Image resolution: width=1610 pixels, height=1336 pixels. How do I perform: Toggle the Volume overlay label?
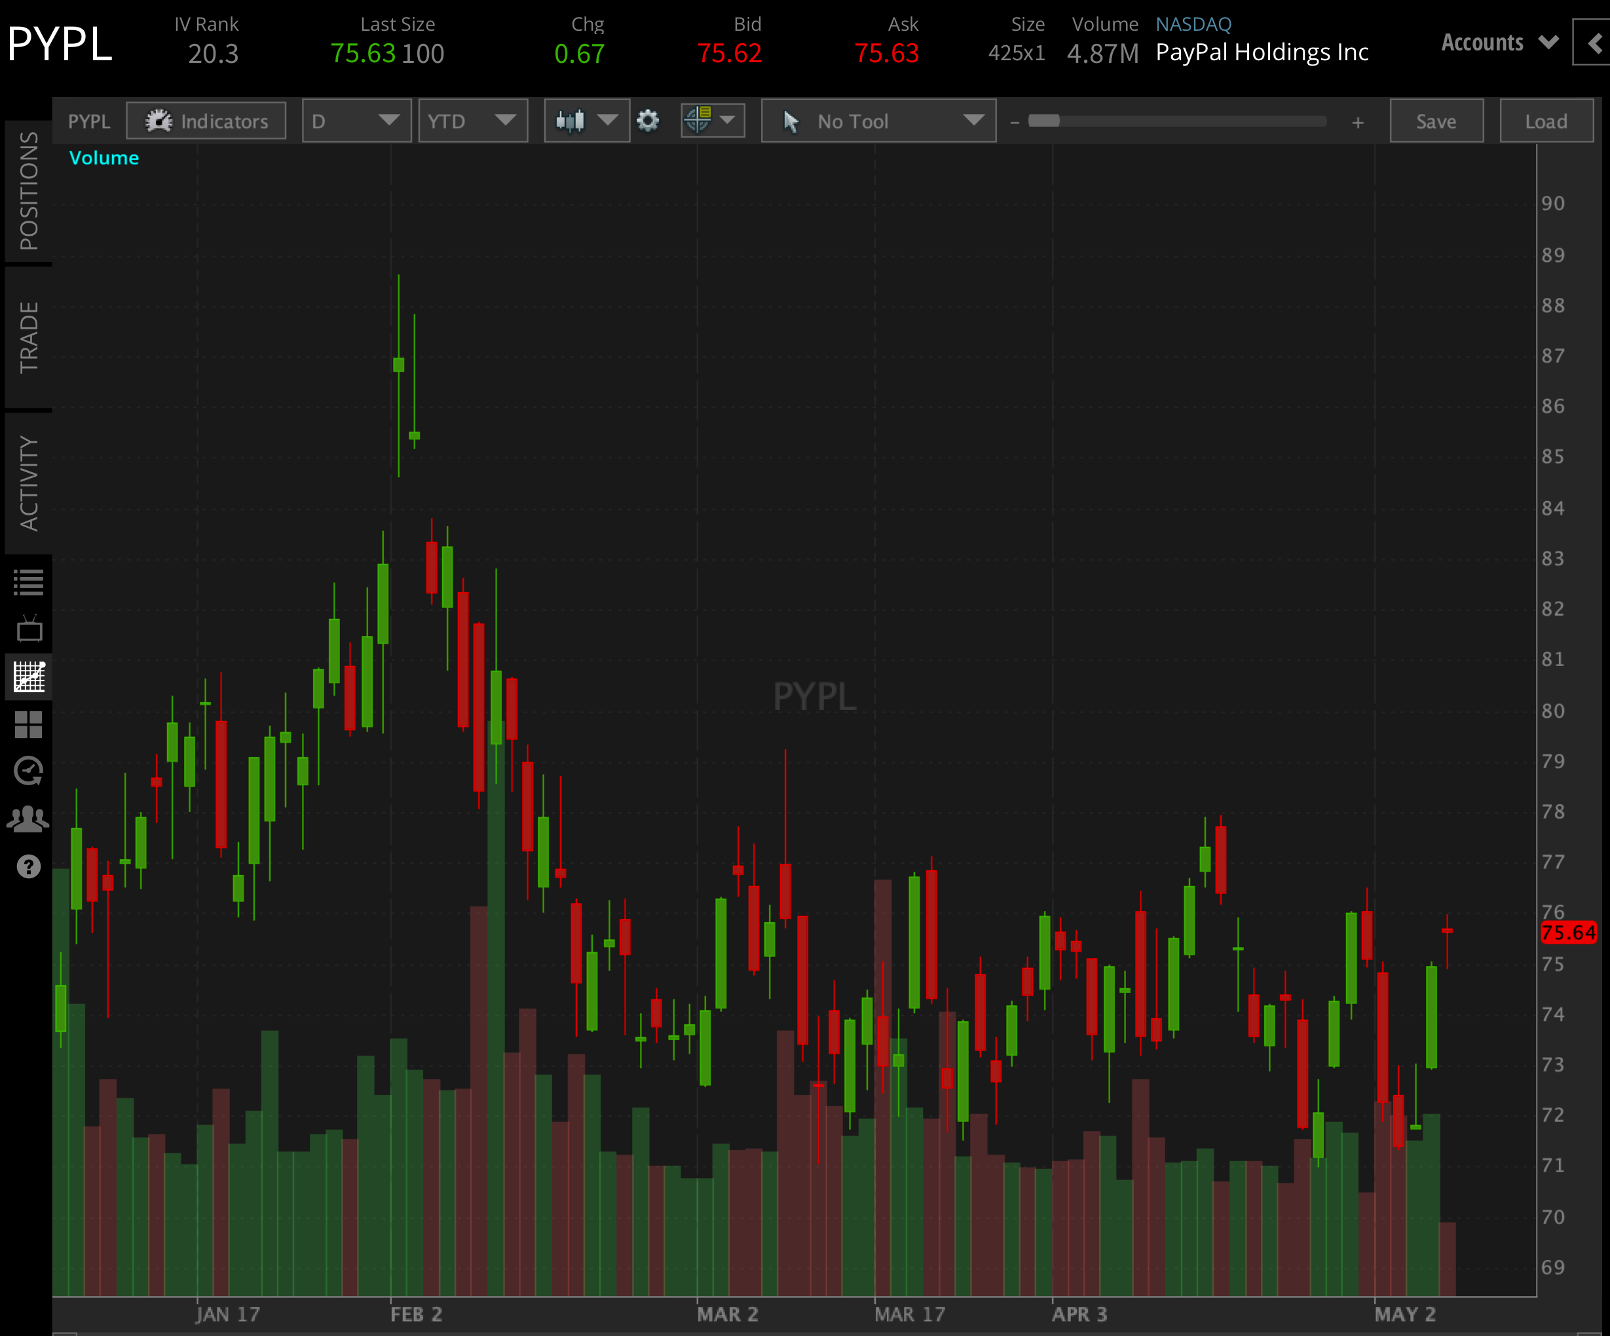click(x=103, y=158)
